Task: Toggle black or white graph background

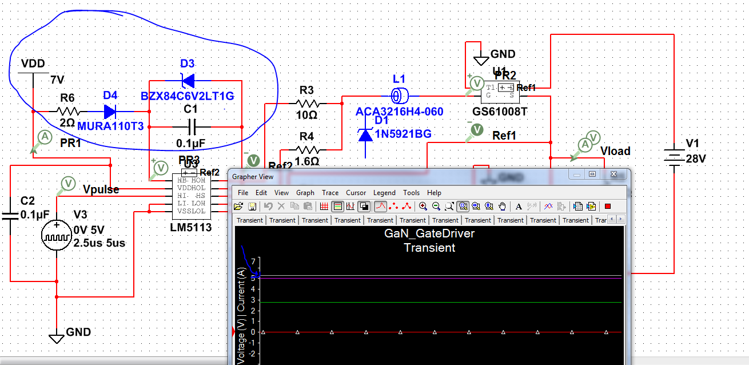Action: [364, 206]
